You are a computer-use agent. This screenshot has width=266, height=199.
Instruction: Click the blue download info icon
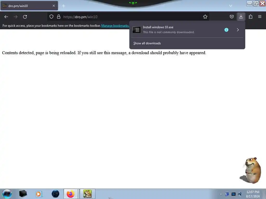(226, 30)
